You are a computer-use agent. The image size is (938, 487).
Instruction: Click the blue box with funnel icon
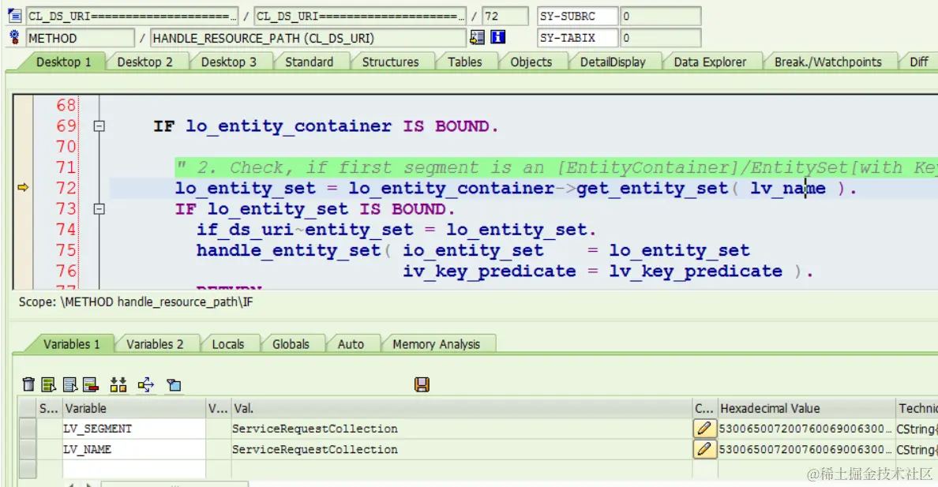174,384
